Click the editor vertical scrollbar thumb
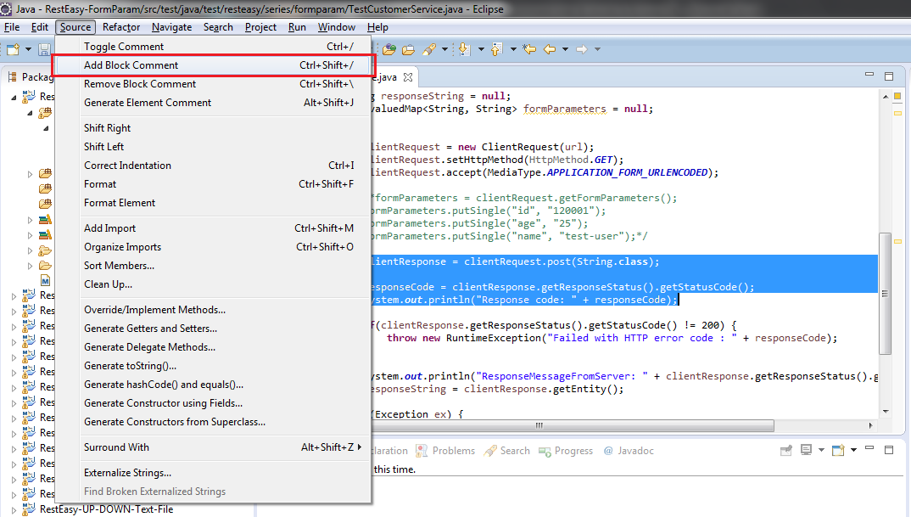Screen dimensions: 911x517 (885, 294)
